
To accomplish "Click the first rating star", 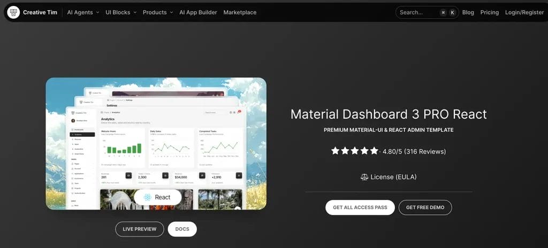I will click(335, 151).
